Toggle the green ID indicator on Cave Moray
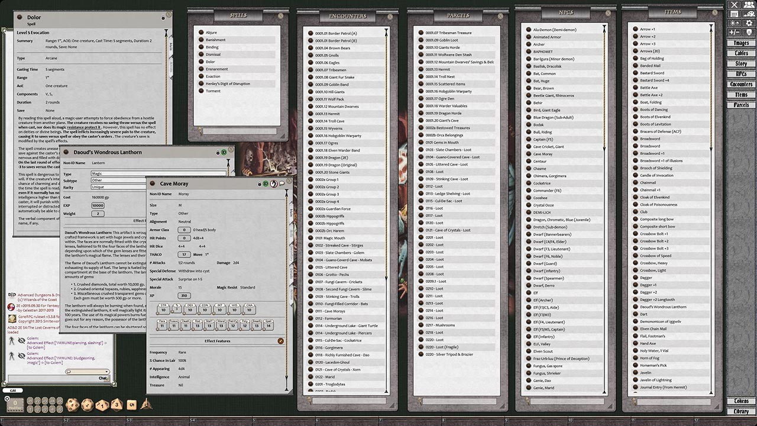Image resolution: width=757 pixels, height=426 pixels. pyautogui.click(x=265, y=183)
